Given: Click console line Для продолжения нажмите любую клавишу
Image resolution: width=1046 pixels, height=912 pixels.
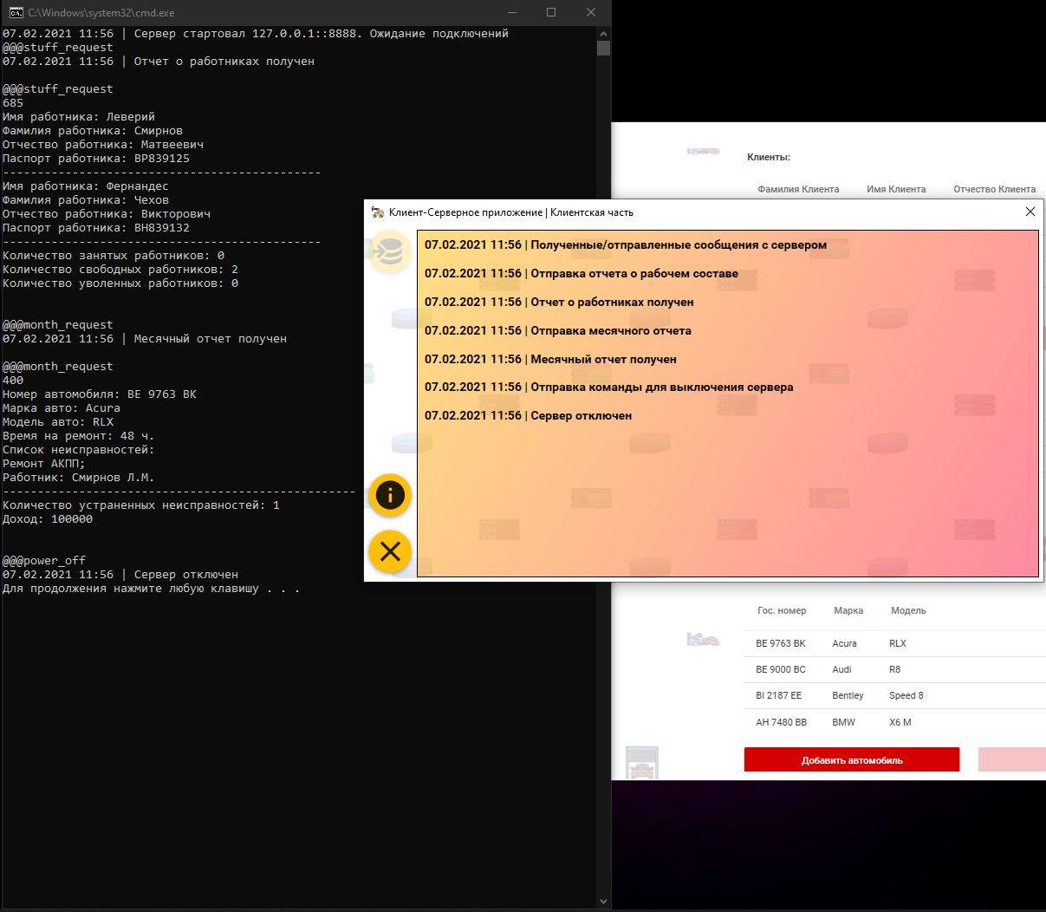Looking at the screenshot, I should coord(151,589).
